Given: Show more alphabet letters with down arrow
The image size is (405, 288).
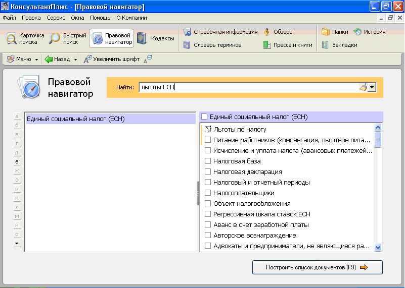Looking at the screenshot, I should (x=17, y=243).
